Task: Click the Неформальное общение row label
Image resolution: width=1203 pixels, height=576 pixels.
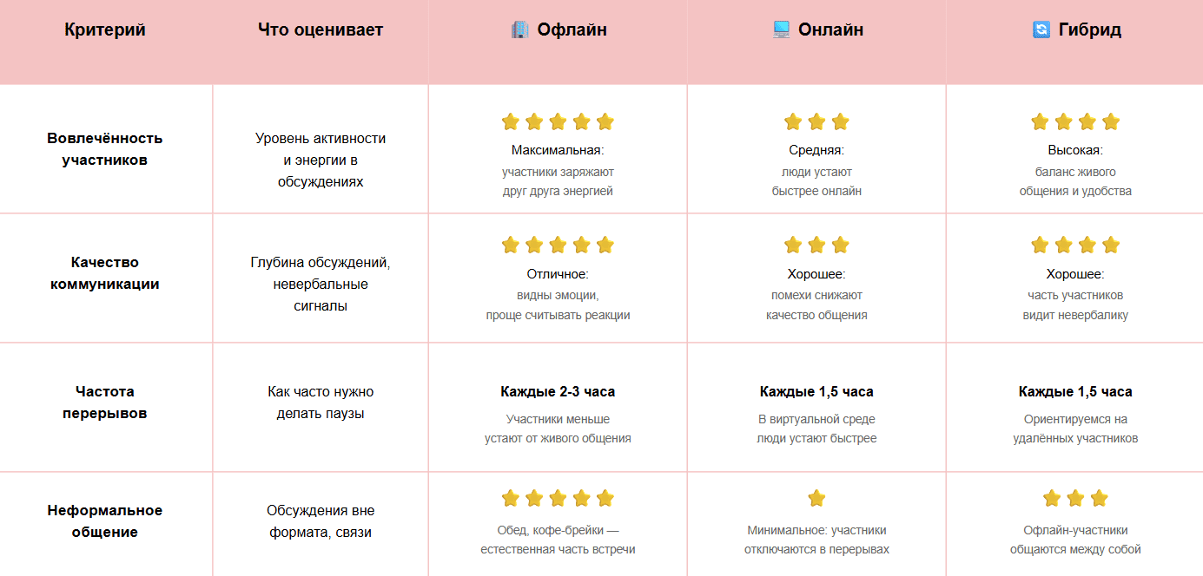Action: (105, 521)
